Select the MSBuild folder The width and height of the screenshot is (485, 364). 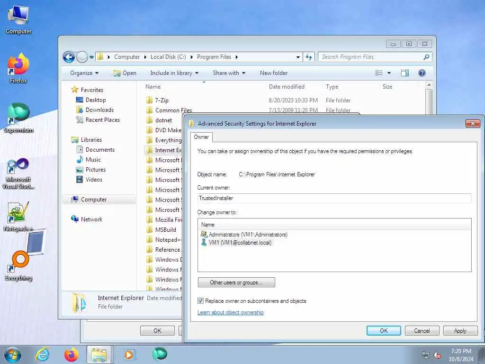click(x=165, y=230)
